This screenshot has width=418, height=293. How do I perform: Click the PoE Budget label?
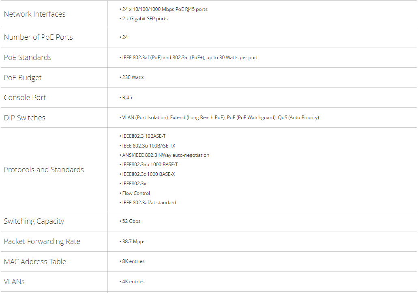pos(23,78)
